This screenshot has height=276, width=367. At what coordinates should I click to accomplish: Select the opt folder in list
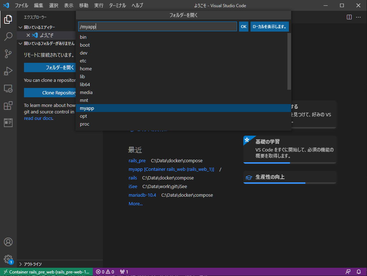coord(183,116)
